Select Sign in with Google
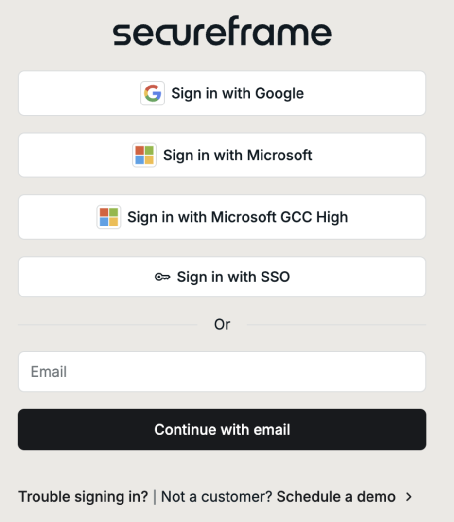Screen dimensions: 454x522 pyautogui.click(x=222, y=93)
